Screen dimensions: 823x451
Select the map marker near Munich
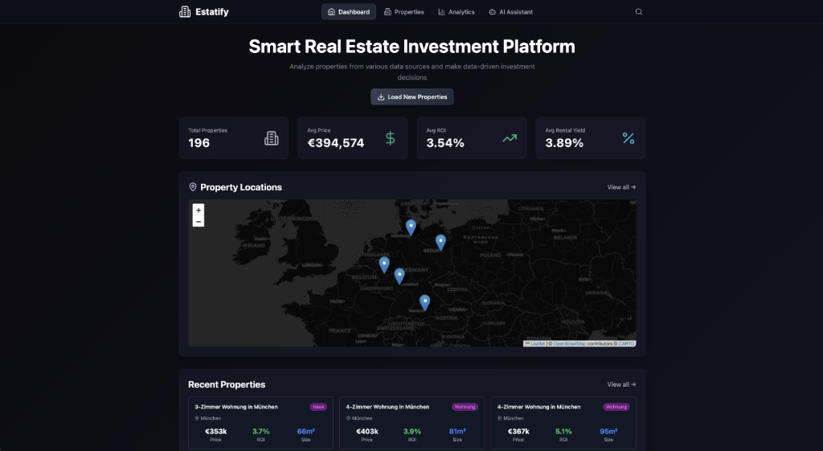(424, 302)
